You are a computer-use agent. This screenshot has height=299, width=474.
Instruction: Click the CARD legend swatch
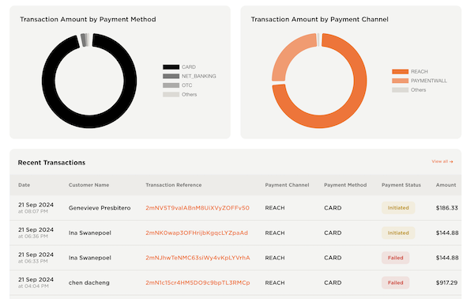[171, 67]
